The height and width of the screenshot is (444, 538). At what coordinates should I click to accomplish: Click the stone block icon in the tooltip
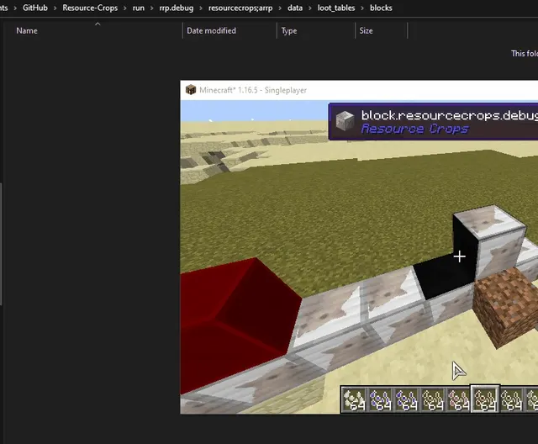tap(345, 120)
